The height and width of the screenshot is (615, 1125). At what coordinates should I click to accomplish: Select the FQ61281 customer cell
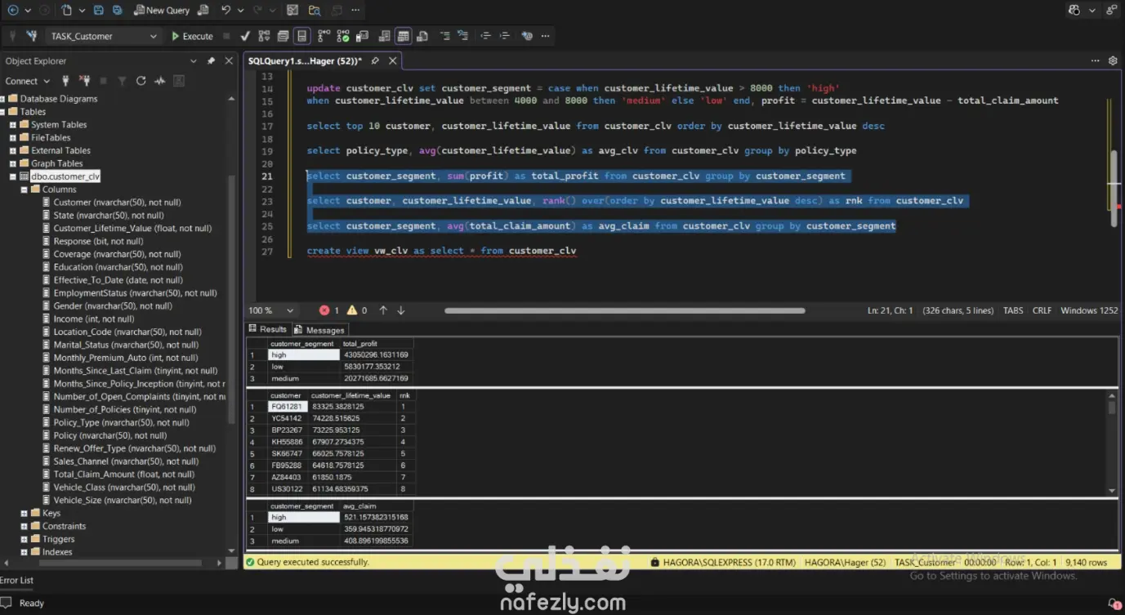[287, 407]
